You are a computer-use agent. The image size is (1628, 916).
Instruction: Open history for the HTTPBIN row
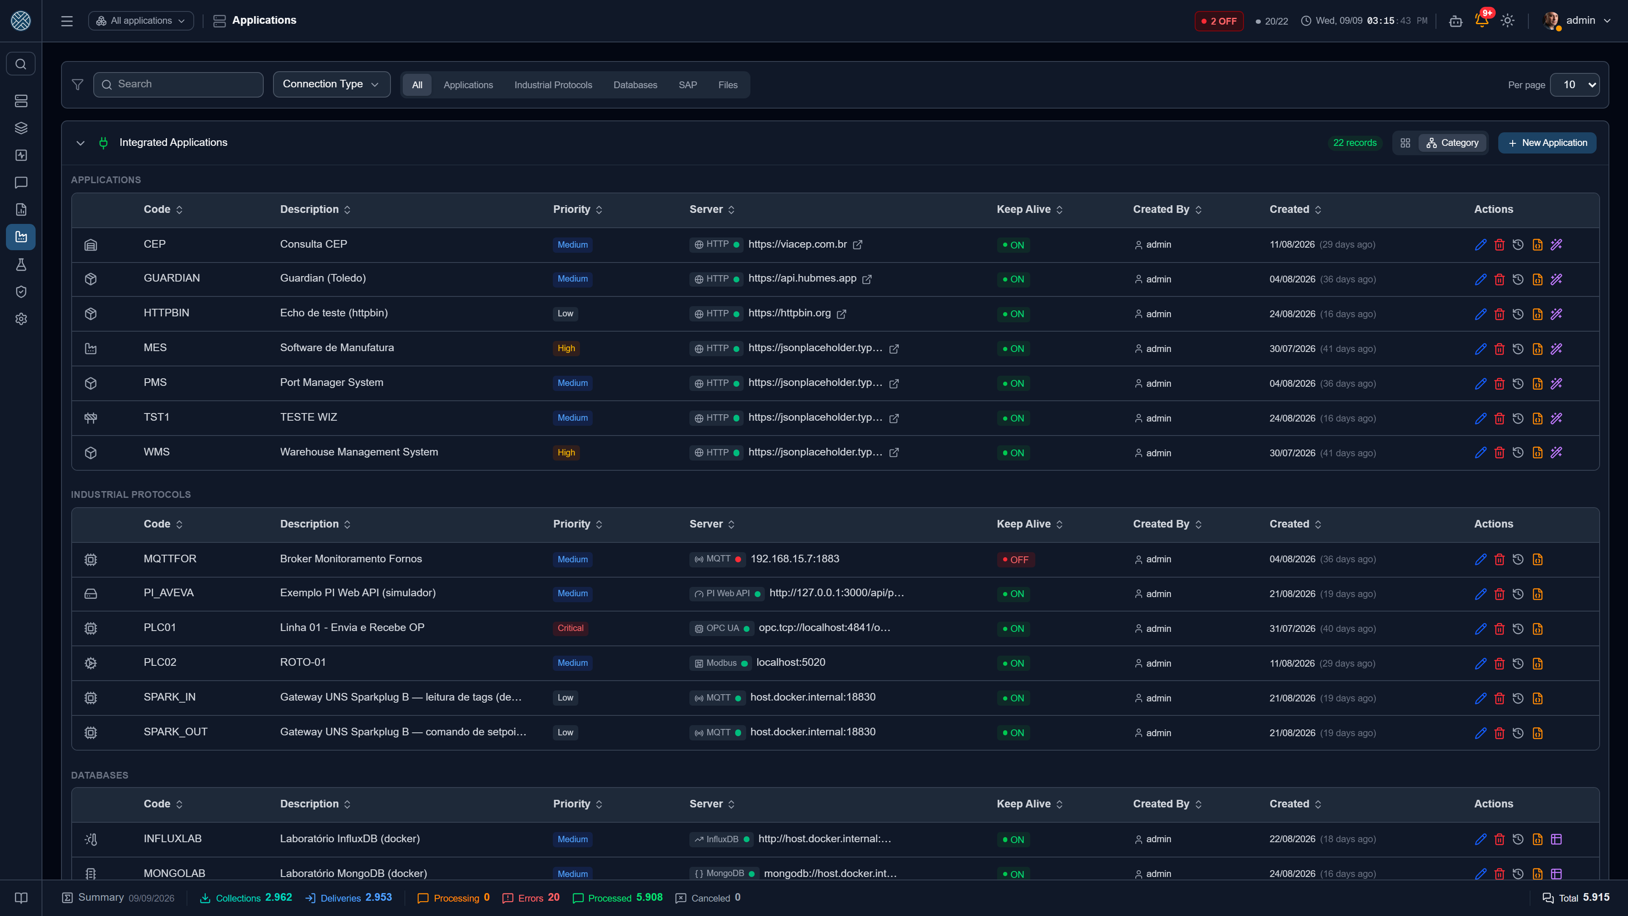point(1518,314)
